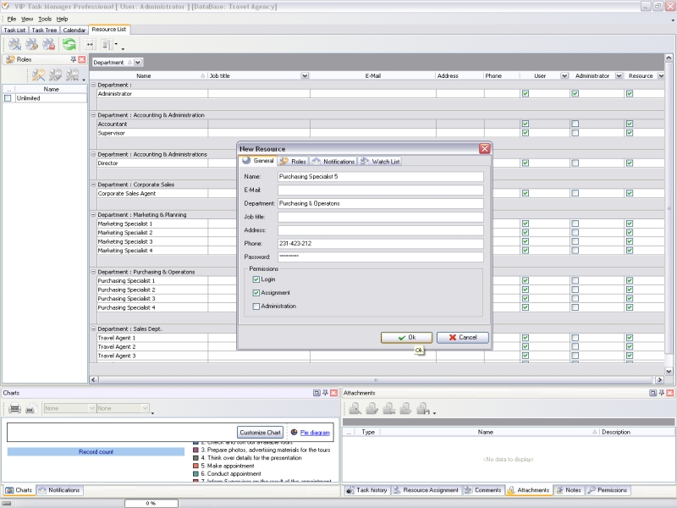Open the Pie diagram link
The image size is (677, 508).
315,433
